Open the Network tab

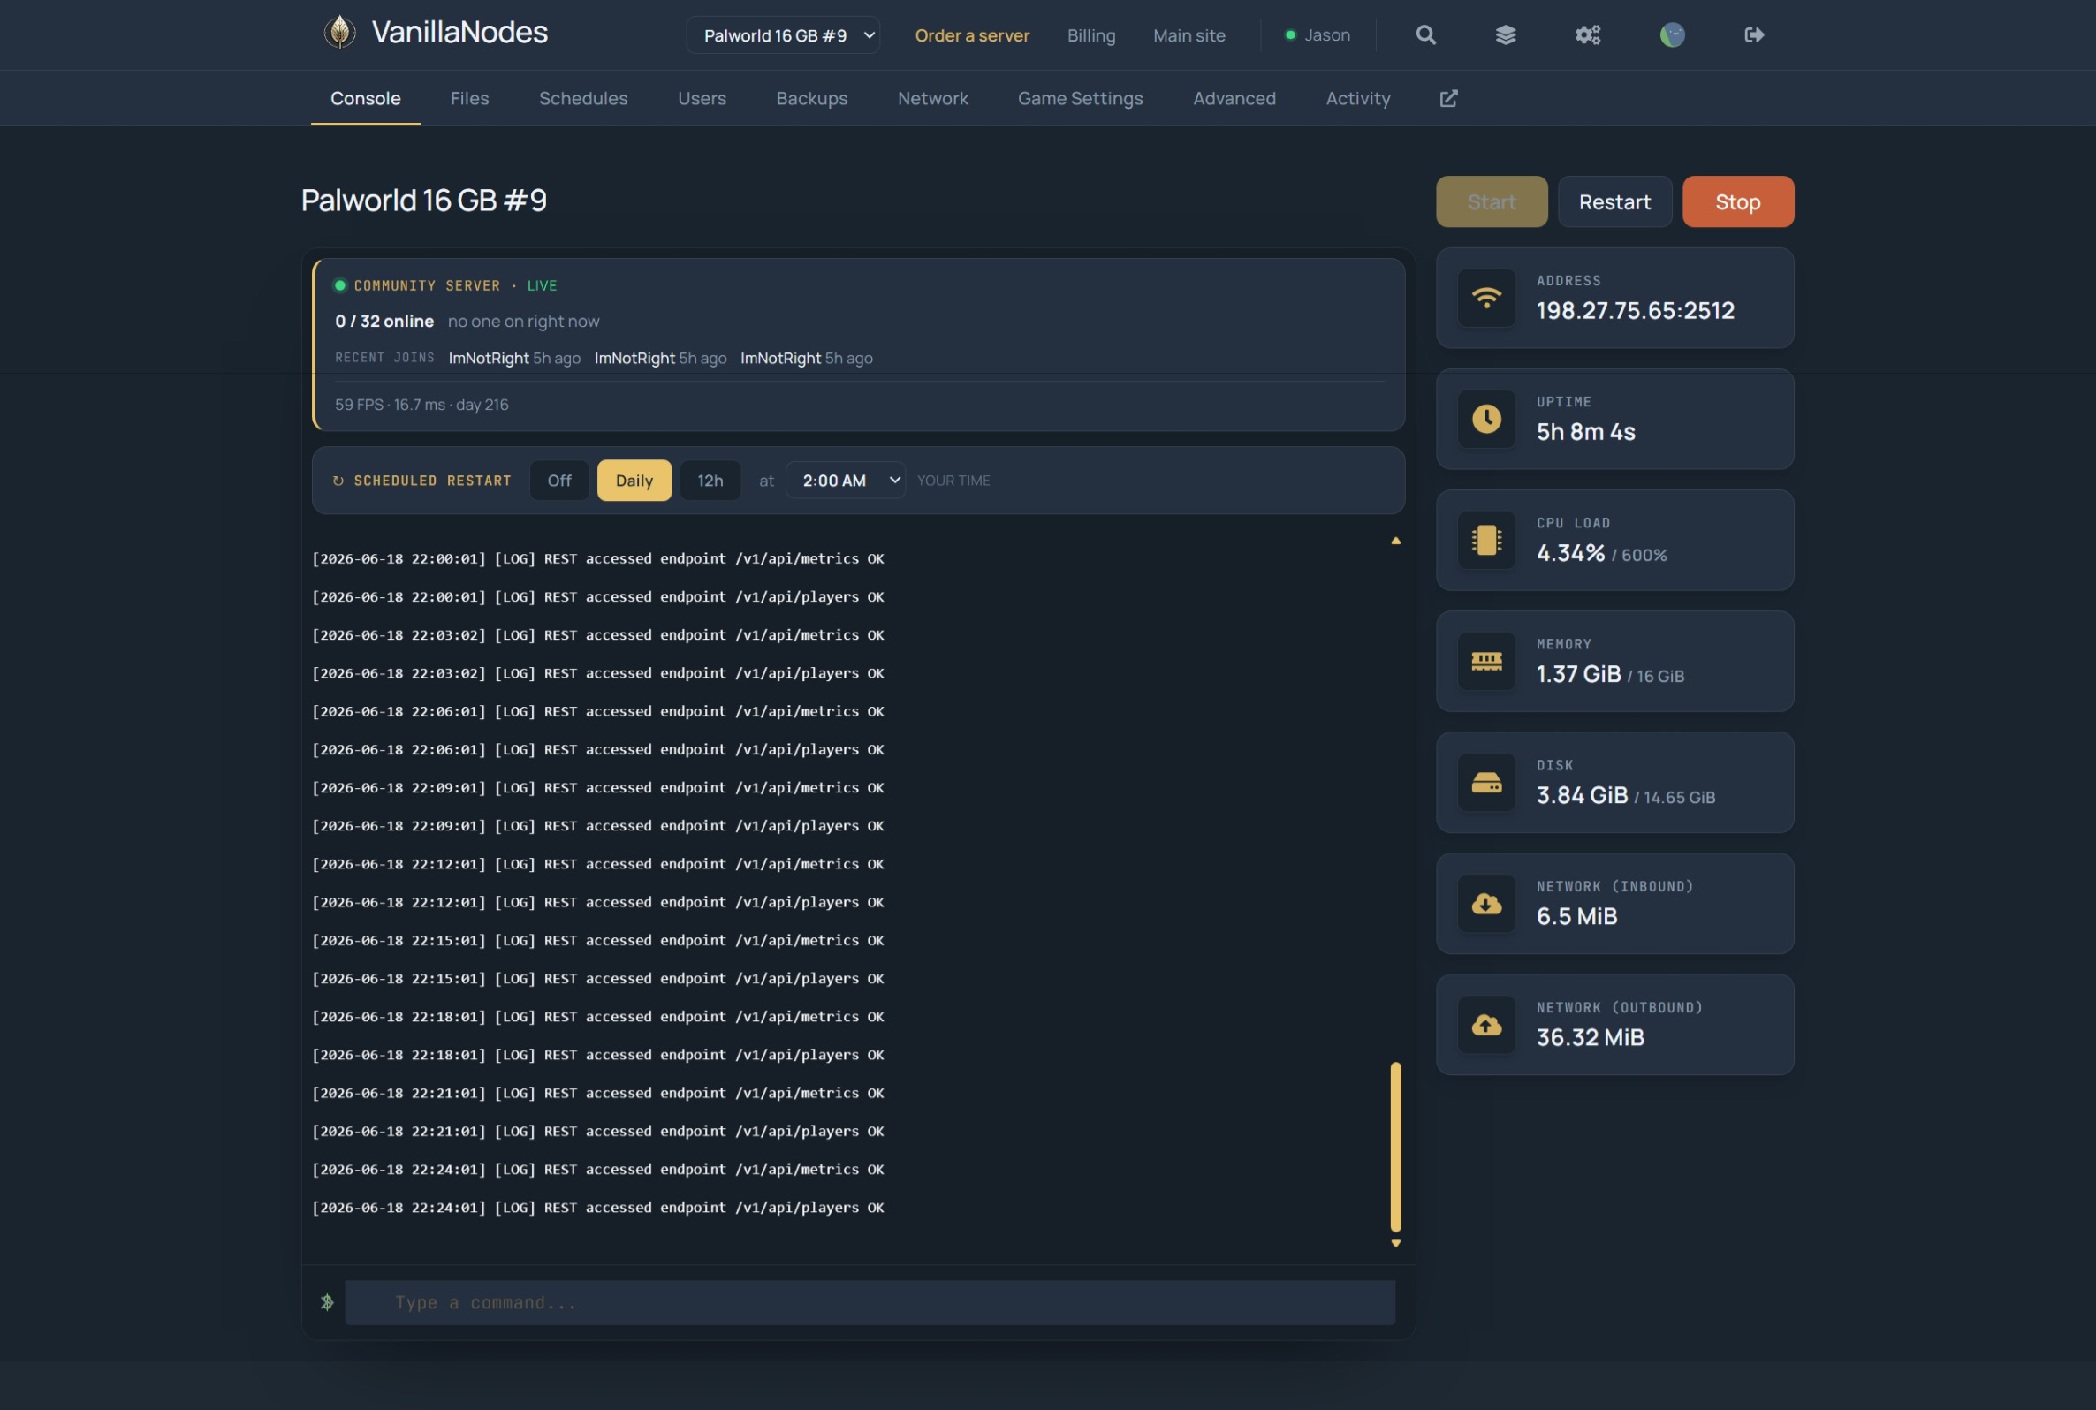[932, 98]
